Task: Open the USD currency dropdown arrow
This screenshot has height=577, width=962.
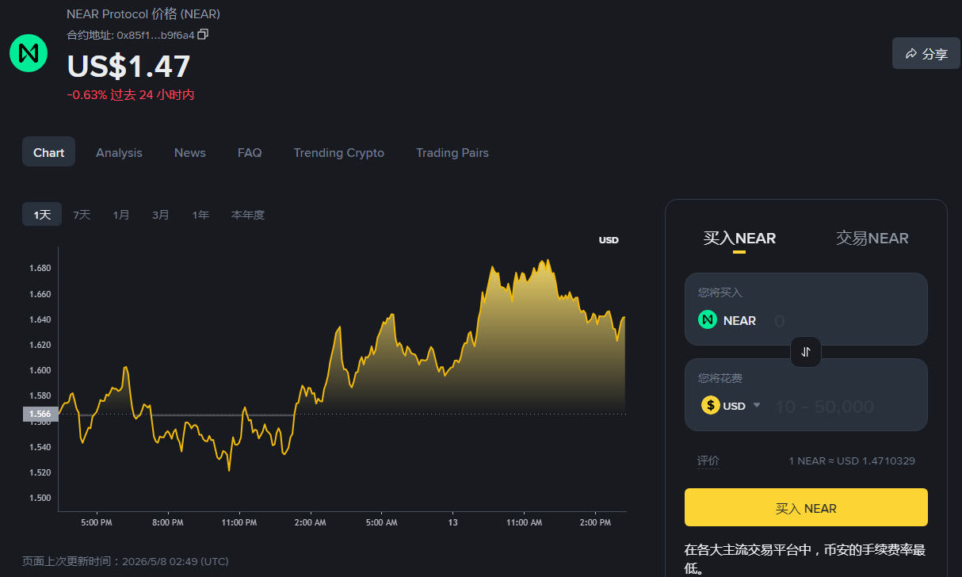Action: point(757,405)
